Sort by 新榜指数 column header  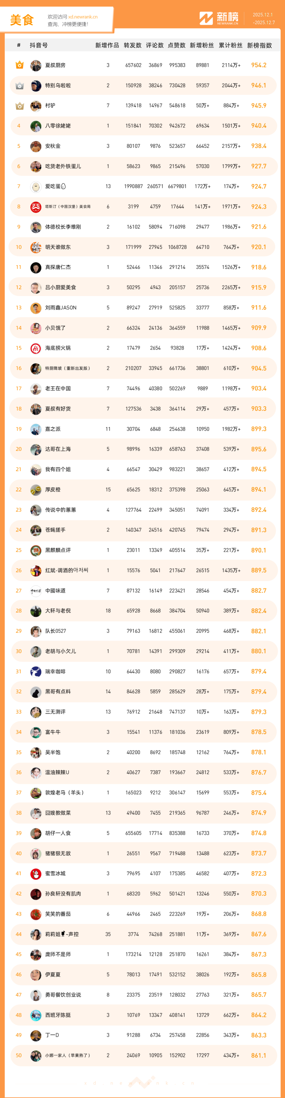coord(259,45)
